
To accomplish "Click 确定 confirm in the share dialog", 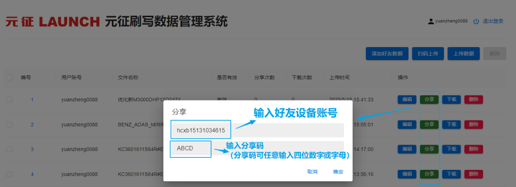I will pyautogui.click(x=338, y=172).
